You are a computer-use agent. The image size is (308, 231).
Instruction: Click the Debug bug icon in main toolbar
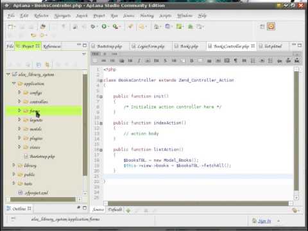point(93,26)
